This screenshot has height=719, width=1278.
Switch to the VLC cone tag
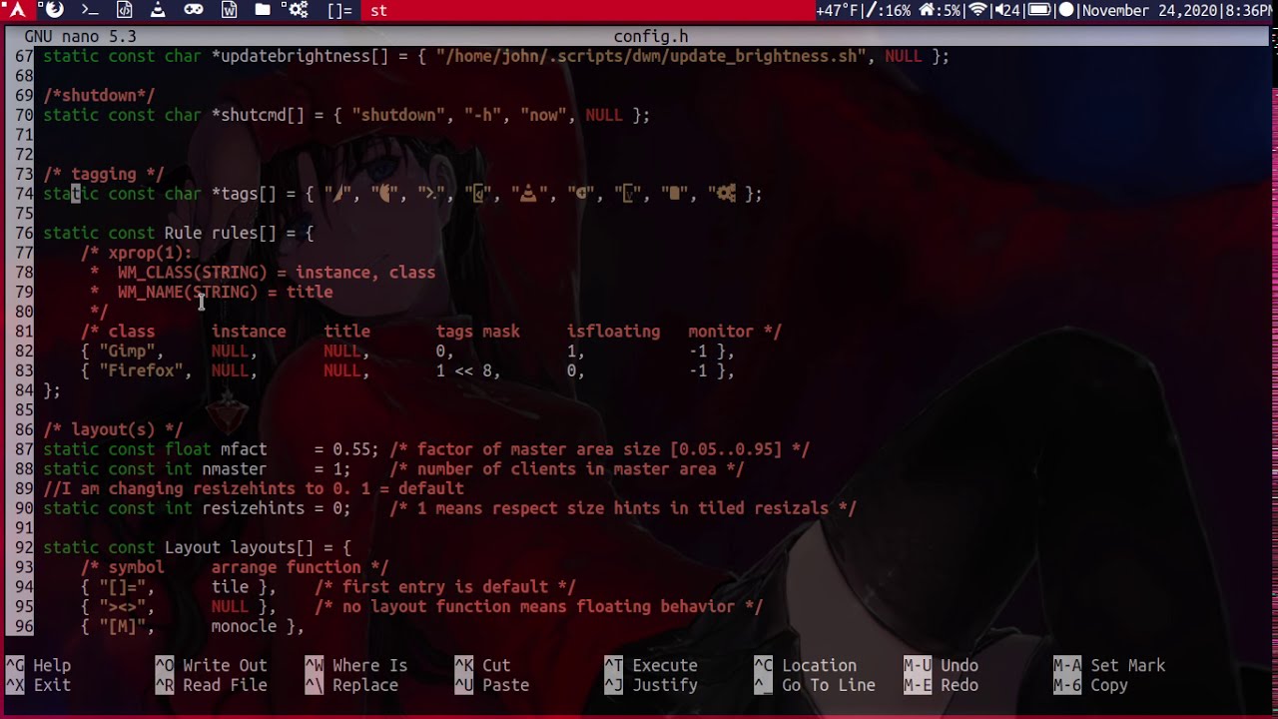click(x=159, y=10)
